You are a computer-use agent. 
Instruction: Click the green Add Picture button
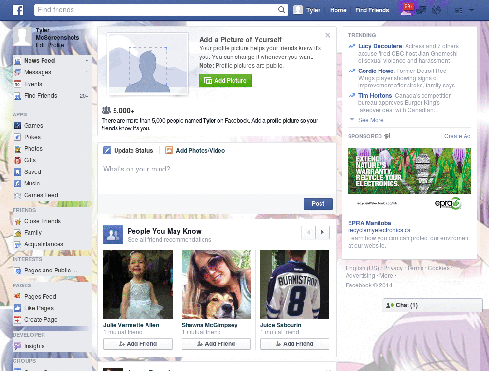[x=225, y=81]
